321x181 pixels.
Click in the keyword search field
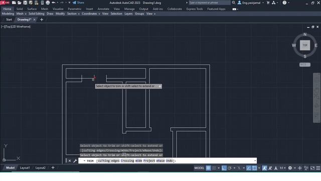coord(210,3)
